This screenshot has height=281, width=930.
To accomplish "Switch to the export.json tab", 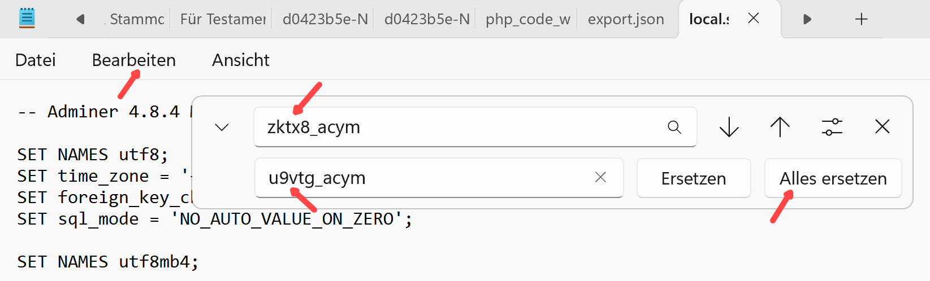I will 626,19.
